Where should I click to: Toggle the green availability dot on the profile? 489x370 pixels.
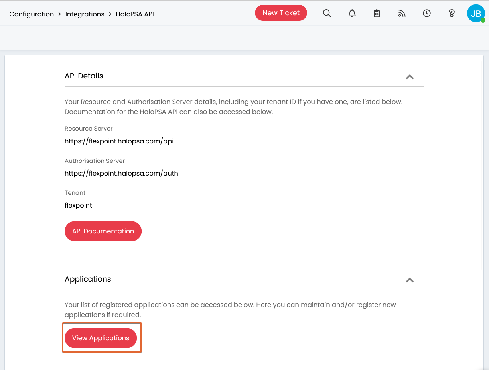click(x=482, y=19)
